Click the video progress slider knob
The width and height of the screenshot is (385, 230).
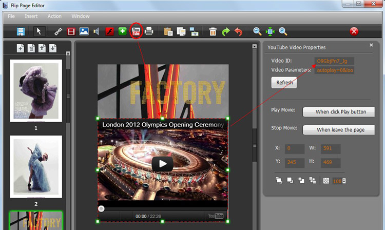101,208
